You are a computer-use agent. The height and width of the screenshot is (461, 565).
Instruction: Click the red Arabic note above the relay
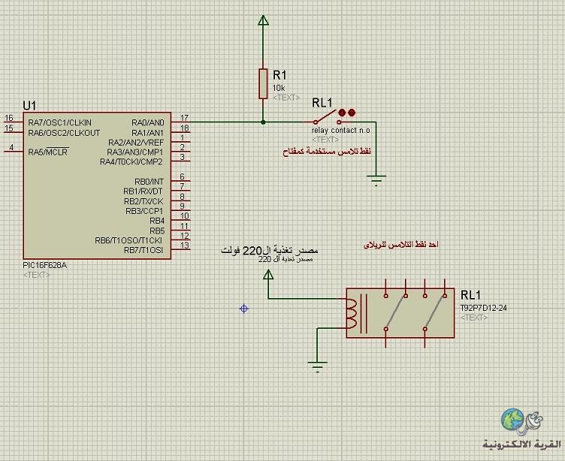pyautogui.click(x=401, y=245)
